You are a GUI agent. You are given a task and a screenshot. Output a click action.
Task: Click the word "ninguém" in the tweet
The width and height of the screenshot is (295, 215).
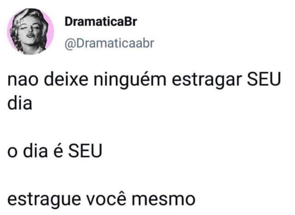(130, 79)
